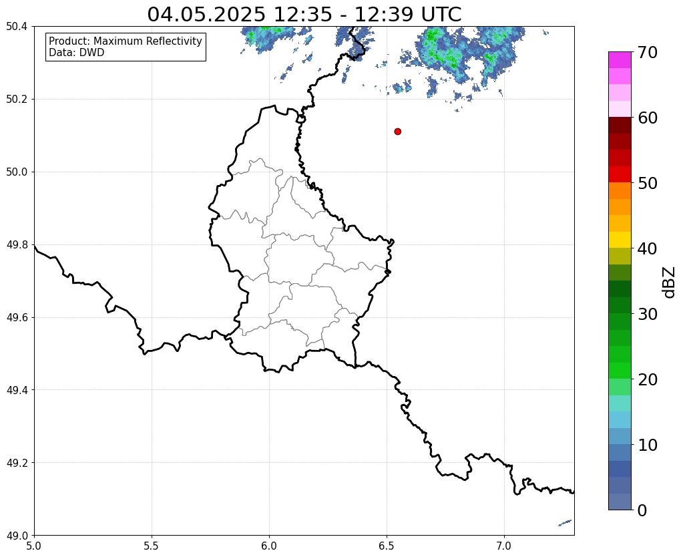683x557 pixels.
Task: Click the yellow 40 dBZ color band
Action: [x=620, y=240]
